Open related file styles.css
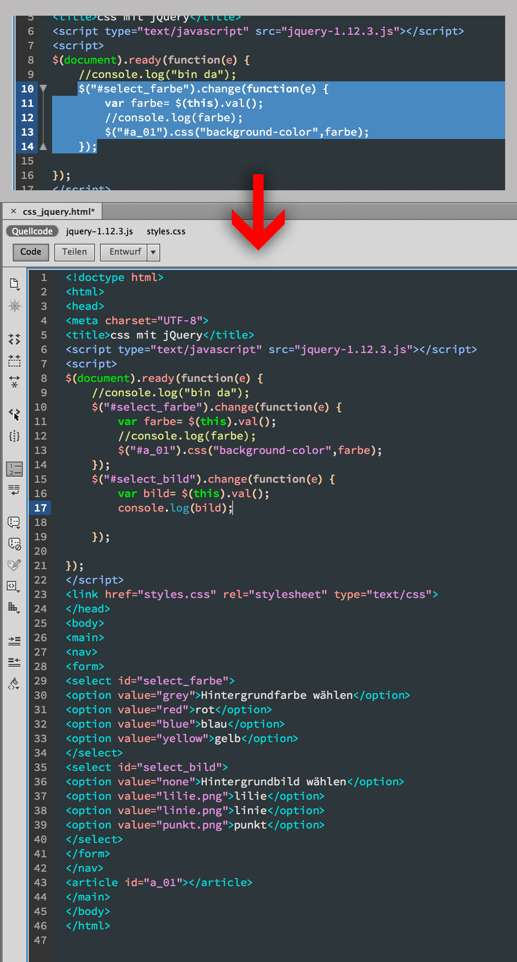Viewport: 517px width, 962px height. click(x=166, y=231)
